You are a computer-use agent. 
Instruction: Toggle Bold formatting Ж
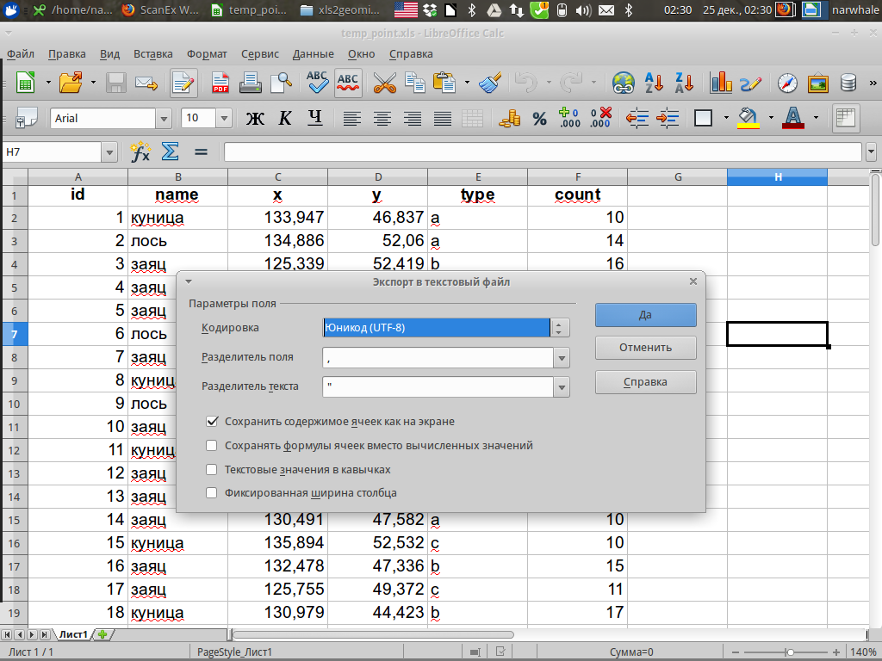point(255,118)
